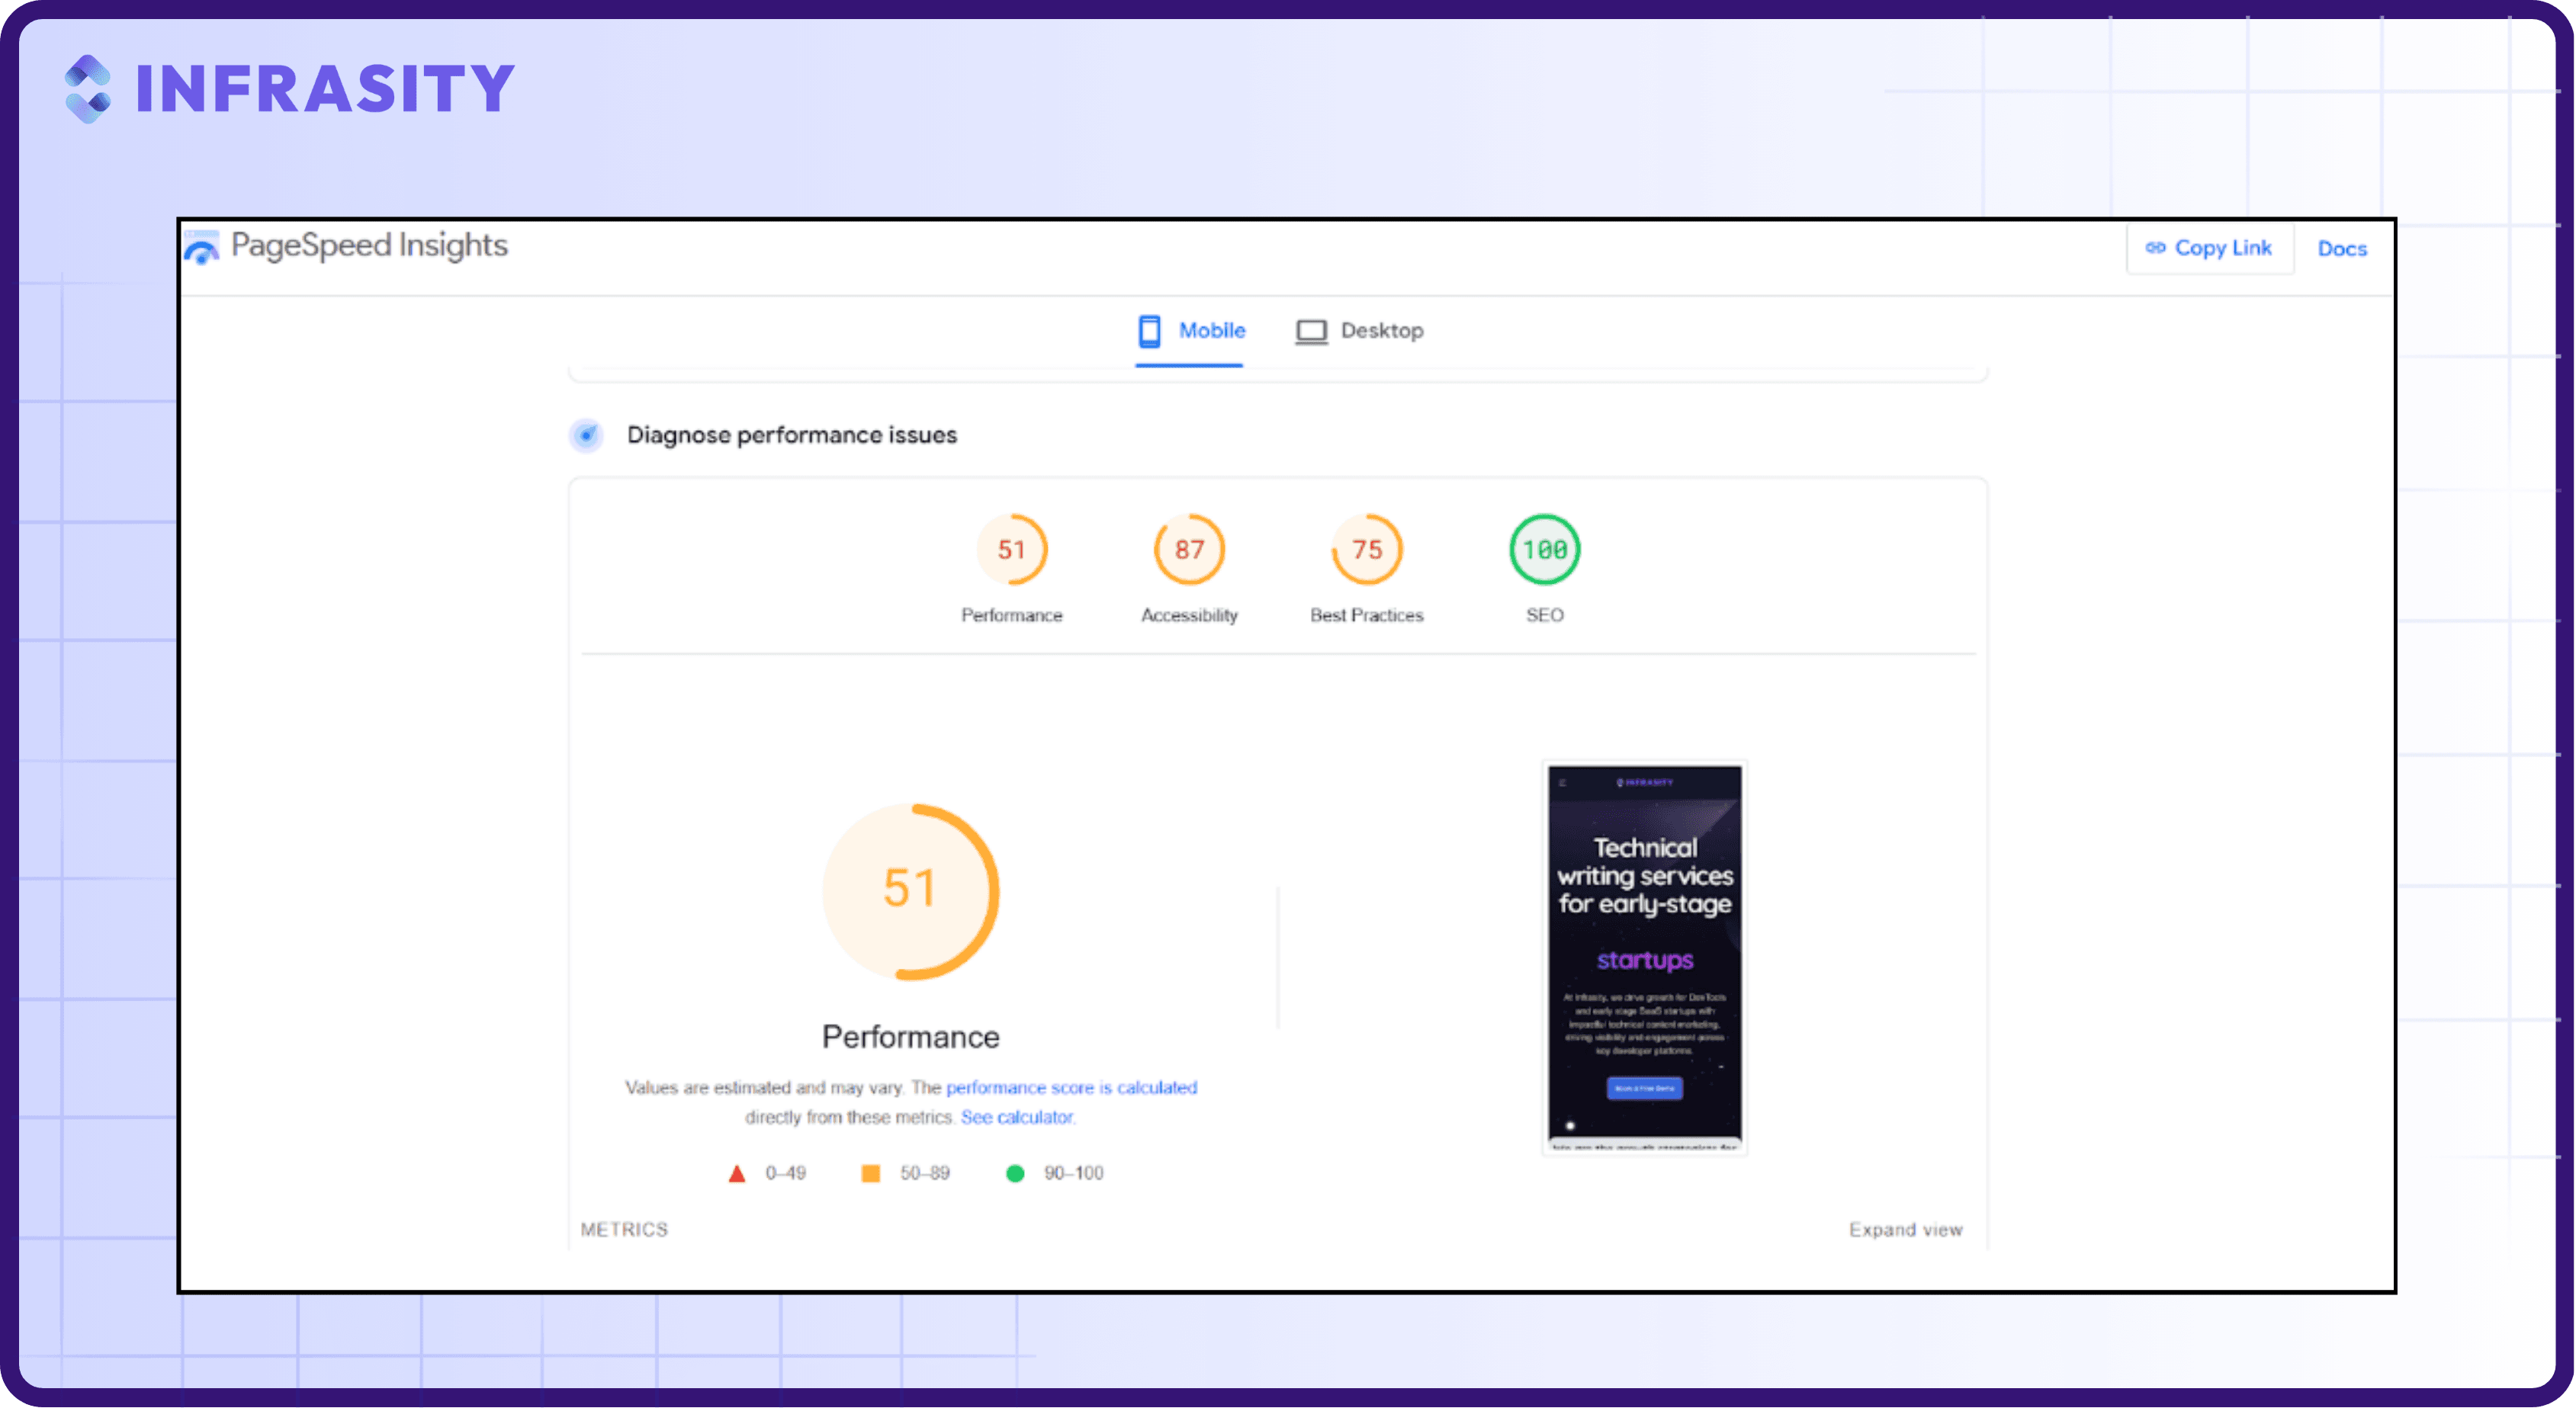Screen dimensions: 2576x1408
Task: Switch to the Mobile tab
Action: 1191,331
